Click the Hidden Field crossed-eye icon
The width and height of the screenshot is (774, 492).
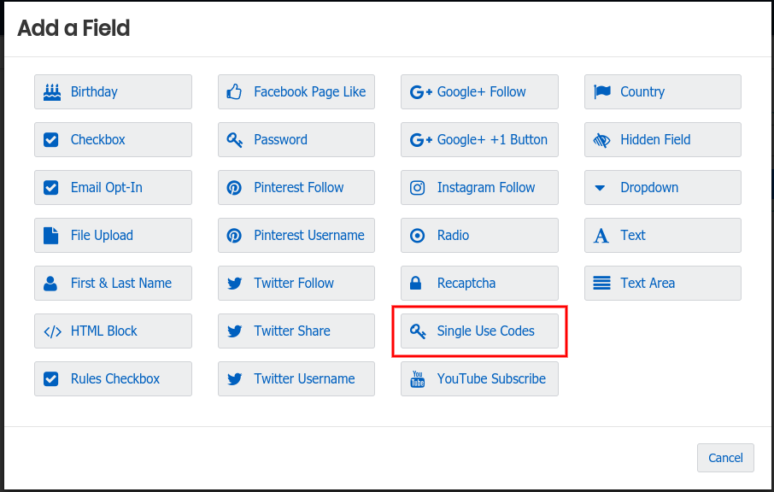pos(601,139)
